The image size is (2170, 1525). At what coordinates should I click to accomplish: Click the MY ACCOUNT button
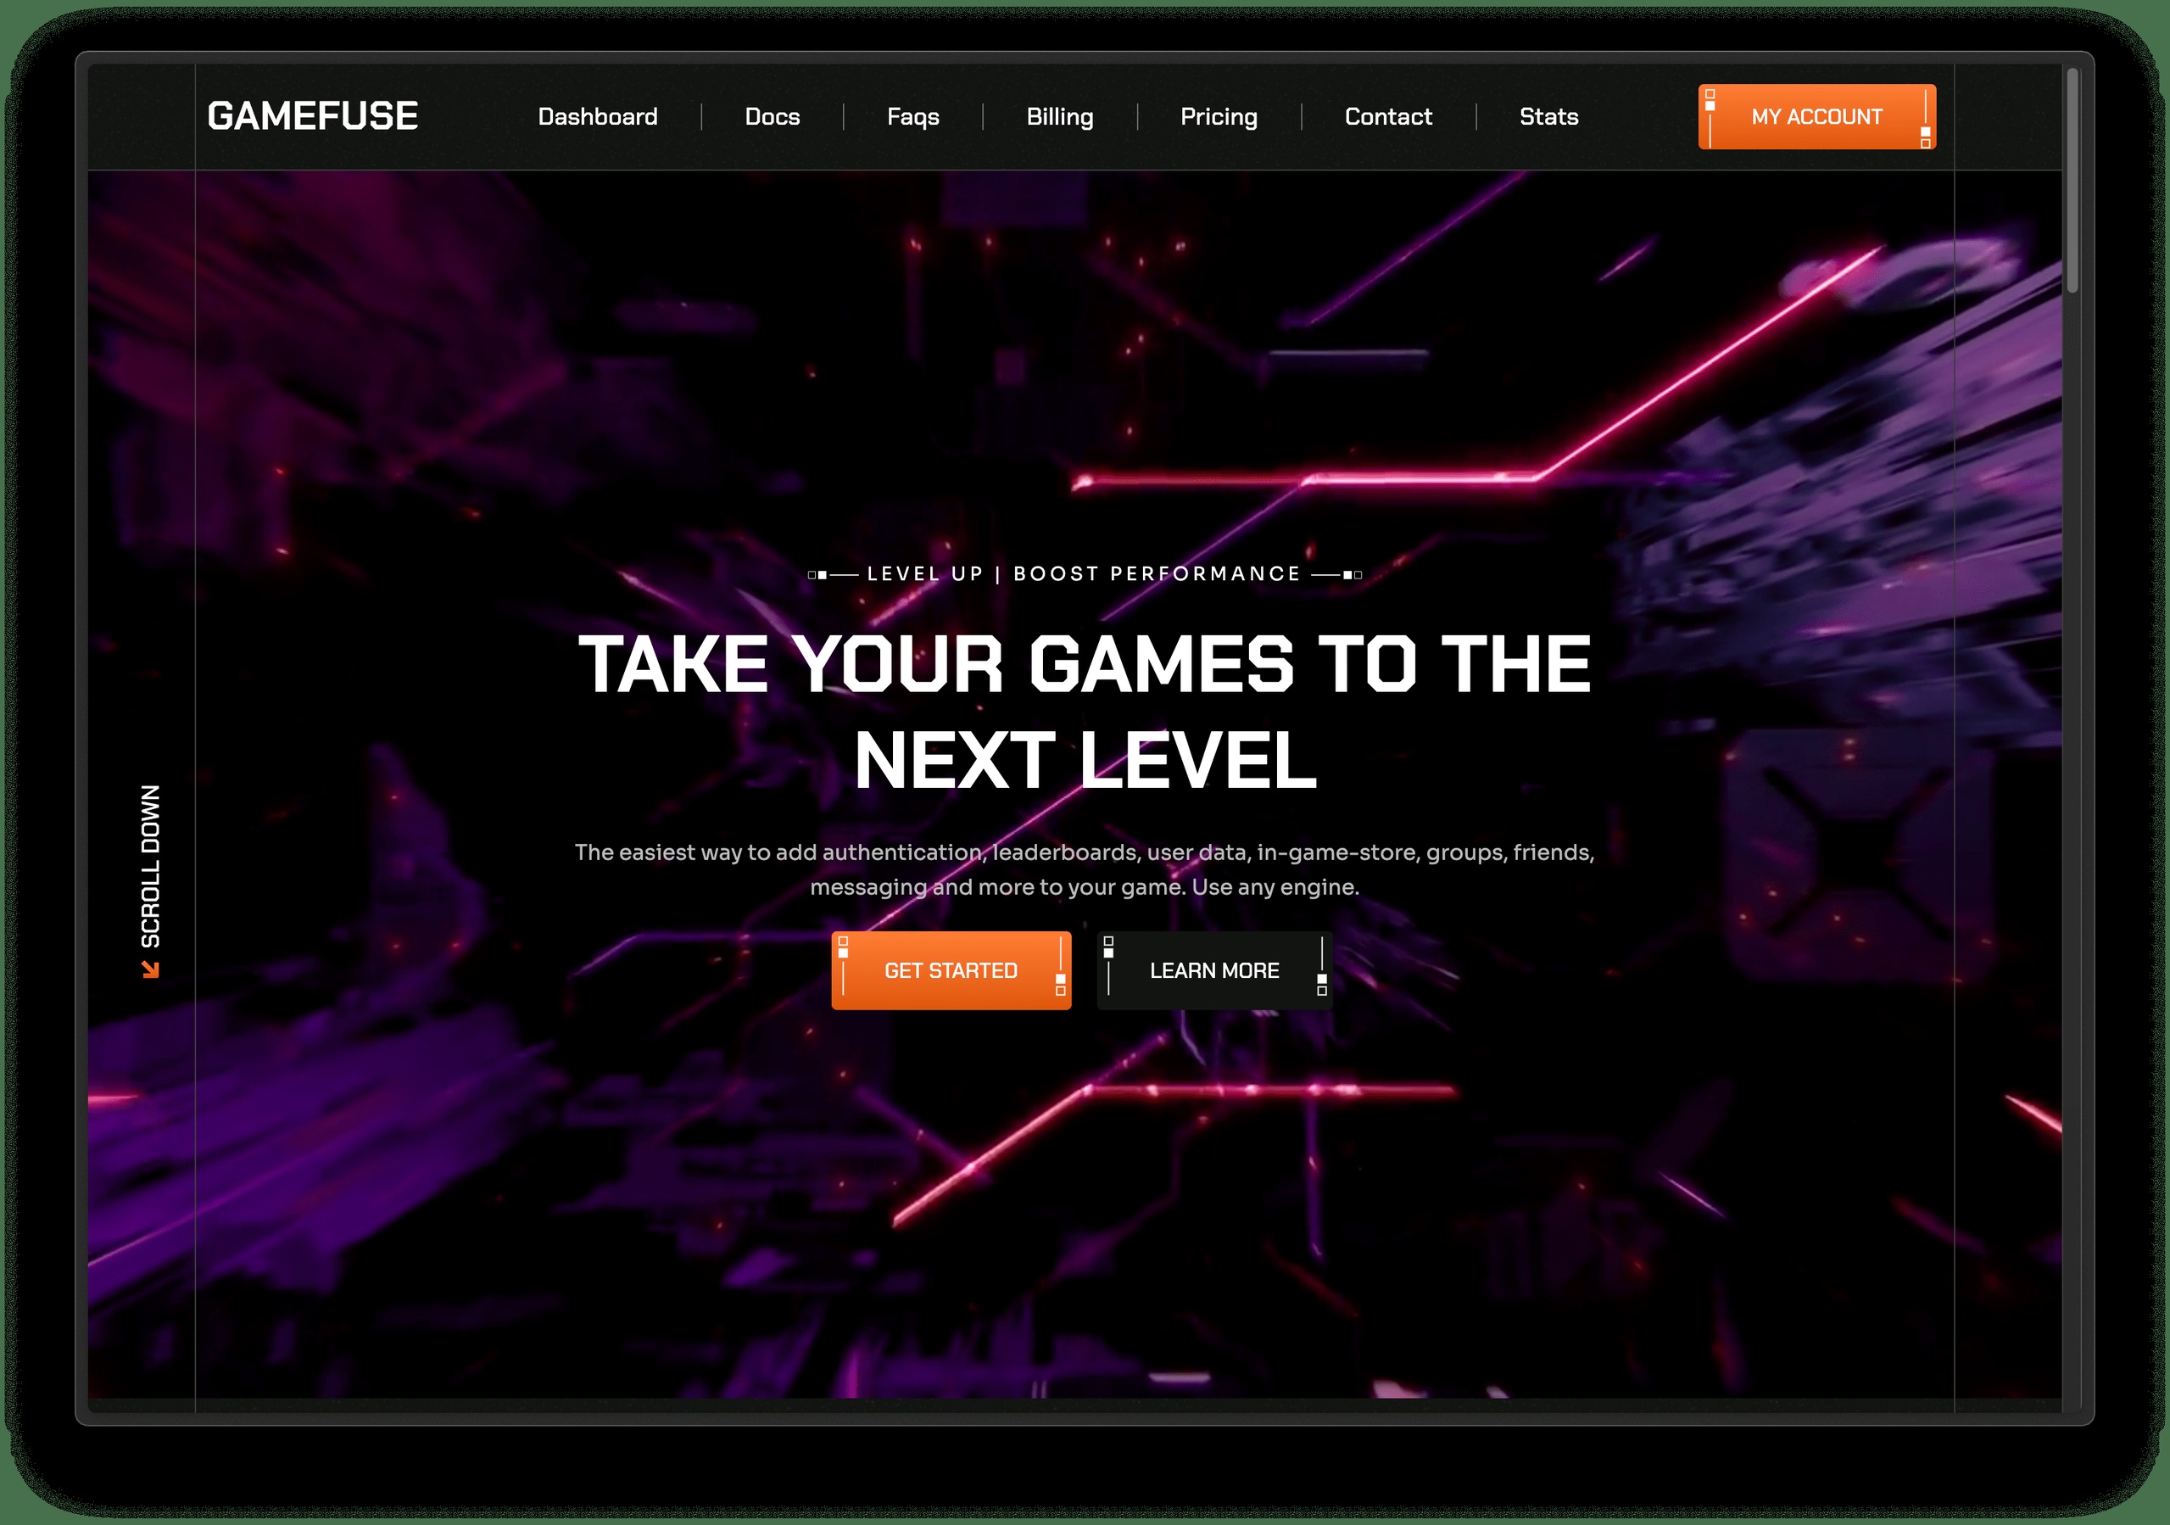point(1816,116)
